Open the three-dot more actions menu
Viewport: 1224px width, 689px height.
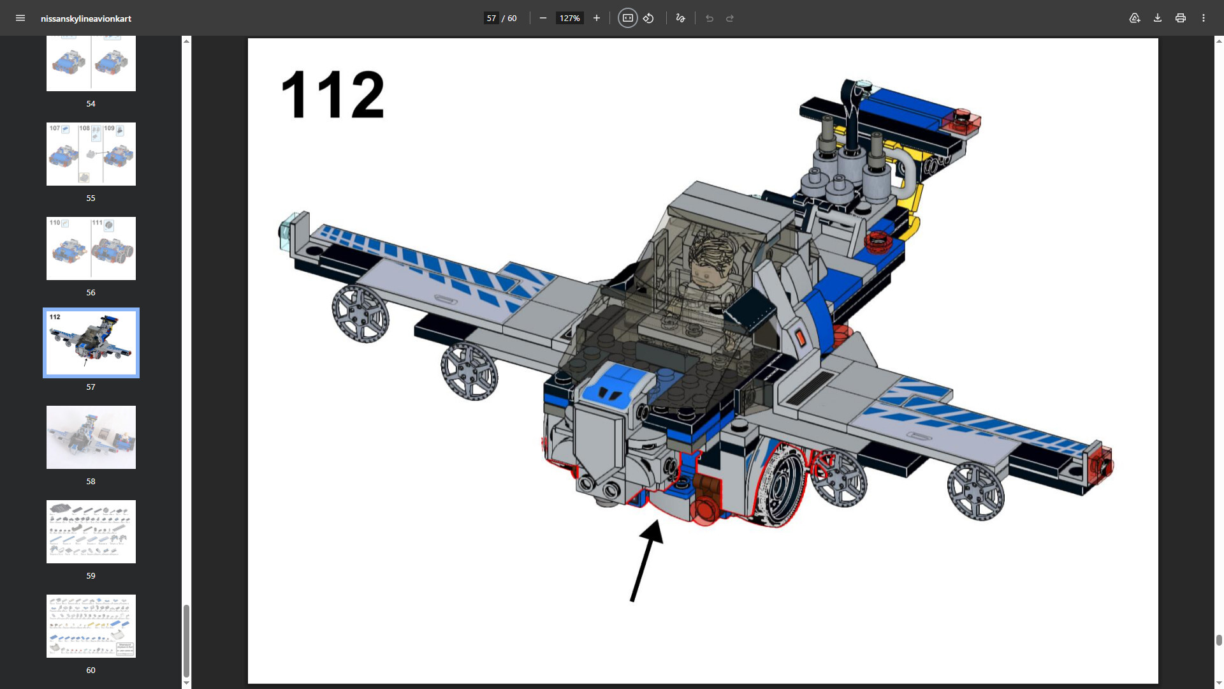click(x=1204, y=18)
